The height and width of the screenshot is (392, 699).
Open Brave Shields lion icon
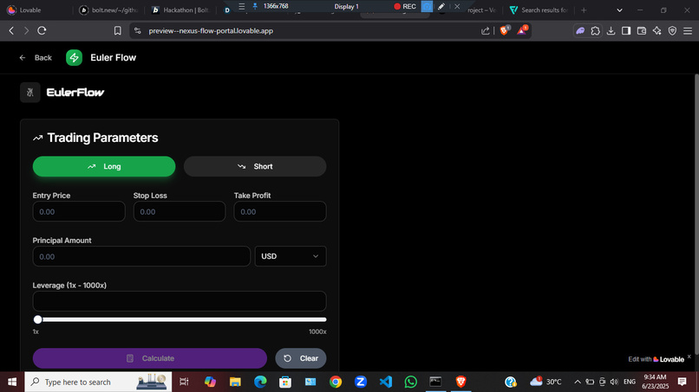coord(505,30)
